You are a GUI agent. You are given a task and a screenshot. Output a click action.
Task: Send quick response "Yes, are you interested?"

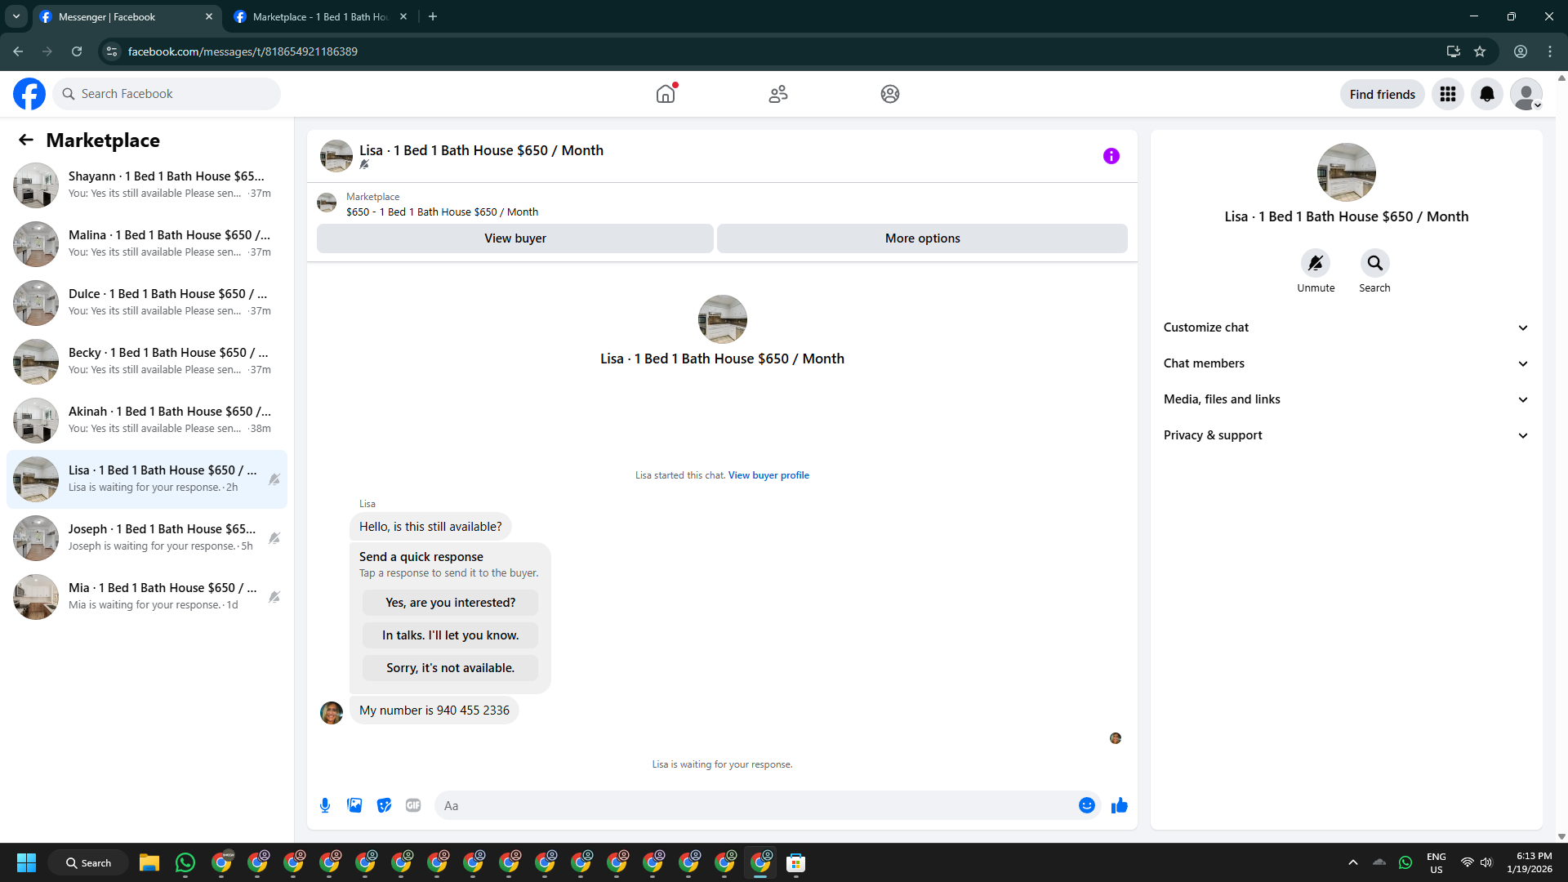pos(450,603)
